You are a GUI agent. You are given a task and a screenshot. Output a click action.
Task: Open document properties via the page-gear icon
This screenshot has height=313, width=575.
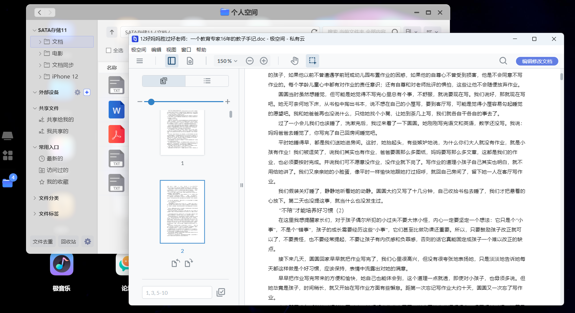click(190, 61)
